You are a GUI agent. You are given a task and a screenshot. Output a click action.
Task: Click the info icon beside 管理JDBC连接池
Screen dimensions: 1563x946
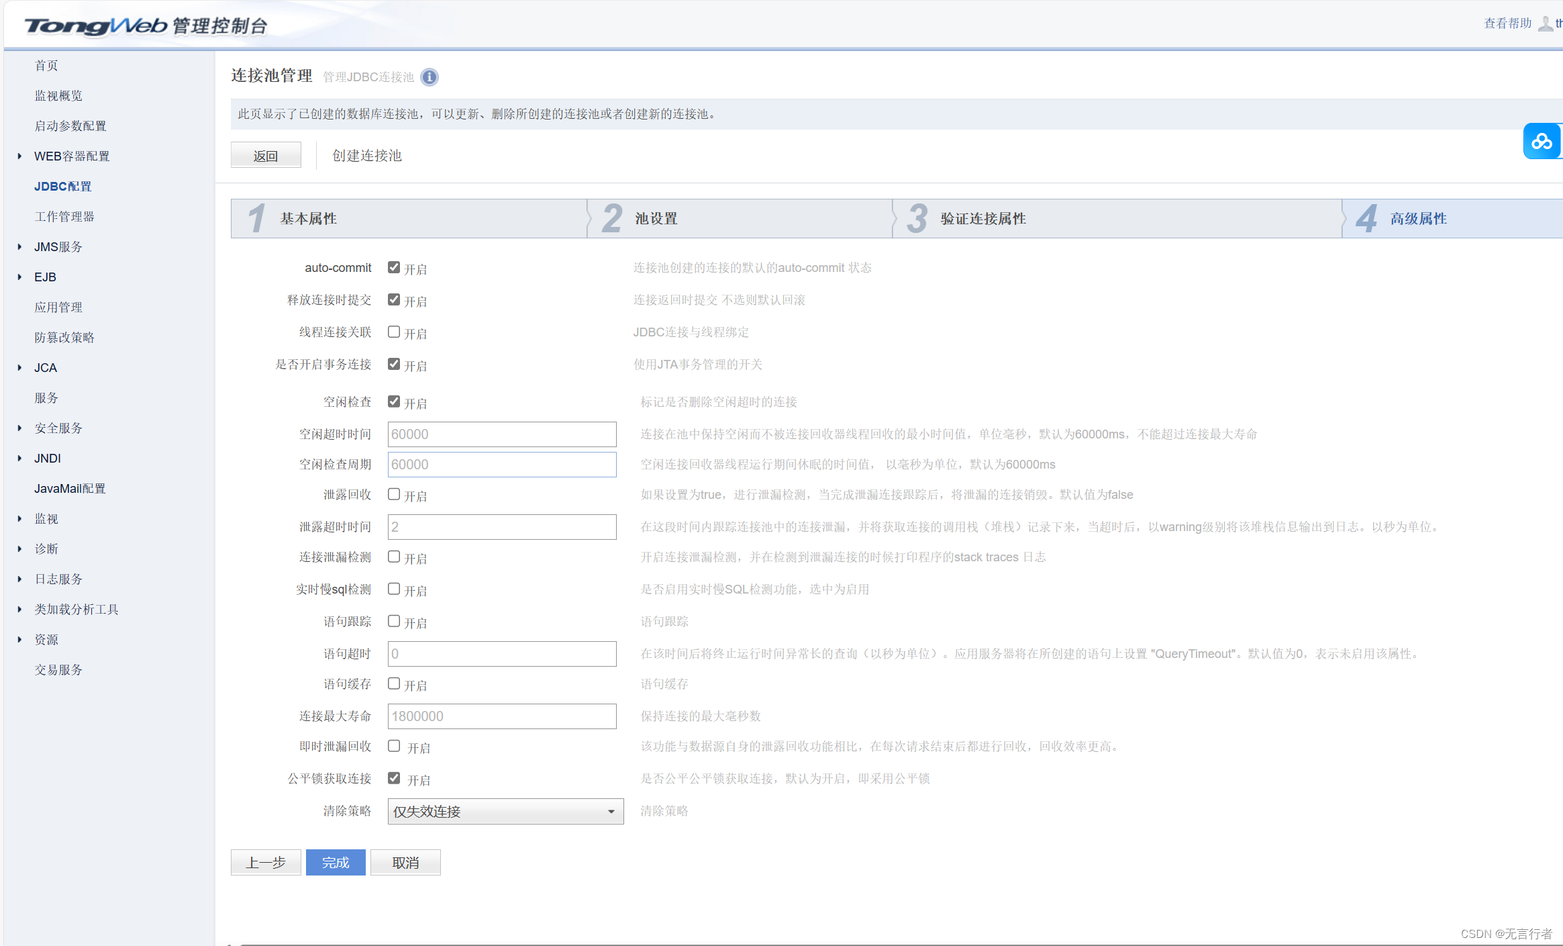pyautogui.click(x=430, y=77)
